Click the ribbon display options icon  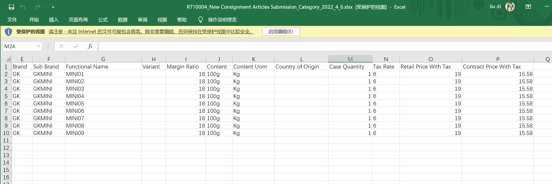click(528, 7)
